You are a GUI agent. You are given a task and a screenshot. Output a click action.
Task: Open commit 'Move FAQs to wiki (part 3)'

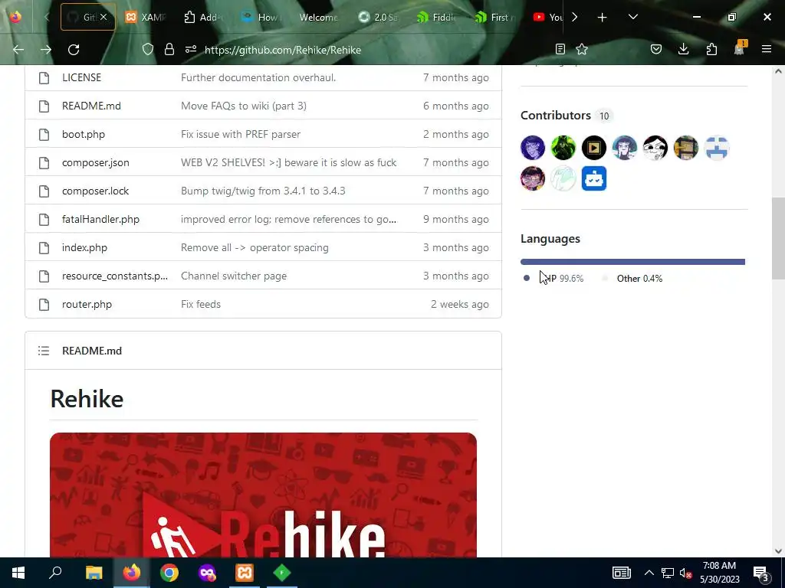(x=244, y=106)
